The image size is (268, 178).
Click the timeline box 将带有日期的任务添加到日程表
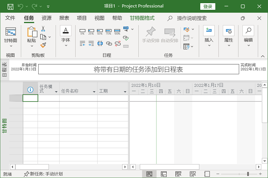(x=139, y=69)
